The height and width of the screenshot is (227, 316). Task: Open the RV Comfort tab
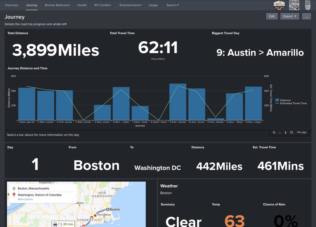coord(102,5)
